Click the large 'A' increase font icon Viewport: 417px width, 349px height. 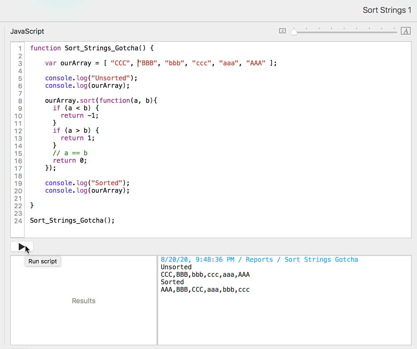(x=405, y=31)
